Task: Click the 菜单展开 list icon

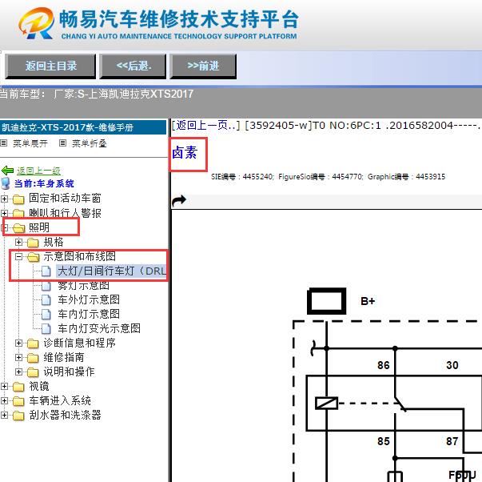Action: click(4, 143)
